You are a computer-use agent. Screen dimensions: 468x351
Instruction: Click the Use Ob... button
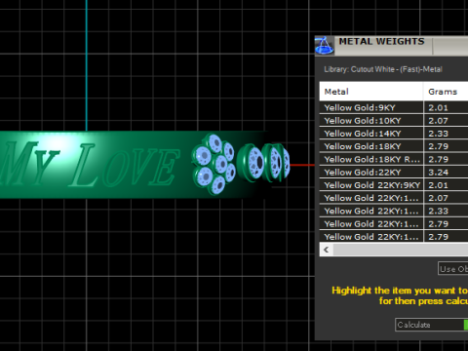tap(453, 269)
